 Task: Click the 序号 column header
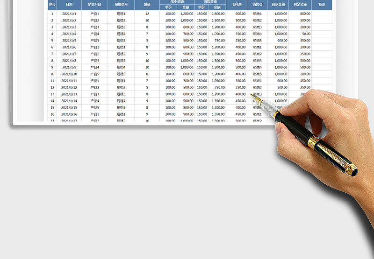(52, 5)
